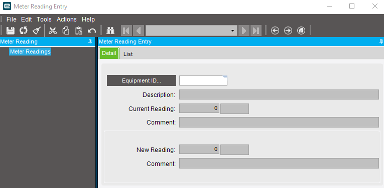Click the Paste clipboard icon
The image size is (384, 188).
pos(79,30)
